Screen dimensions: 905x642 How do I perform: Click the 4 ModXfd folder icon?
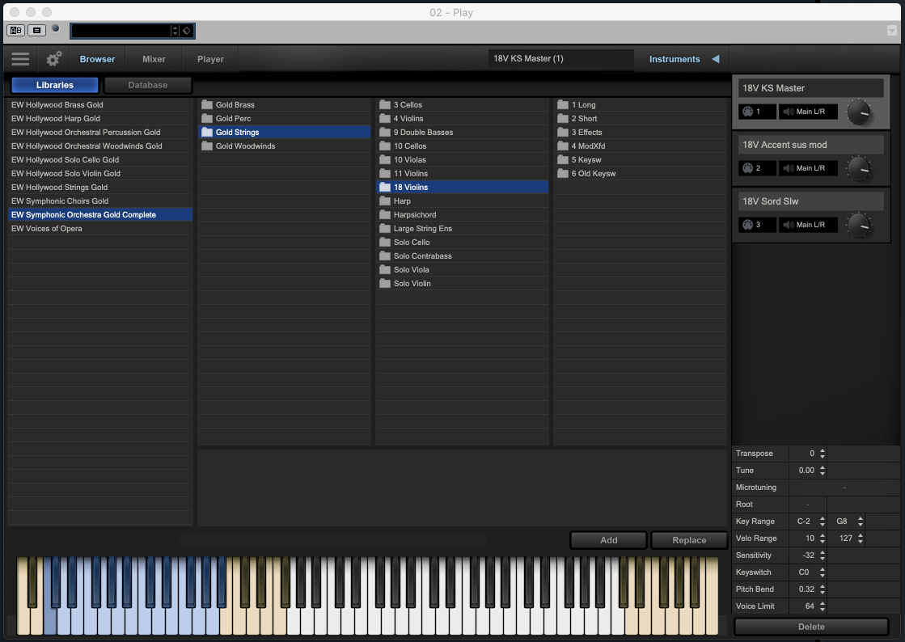click(x=563, y=146)
